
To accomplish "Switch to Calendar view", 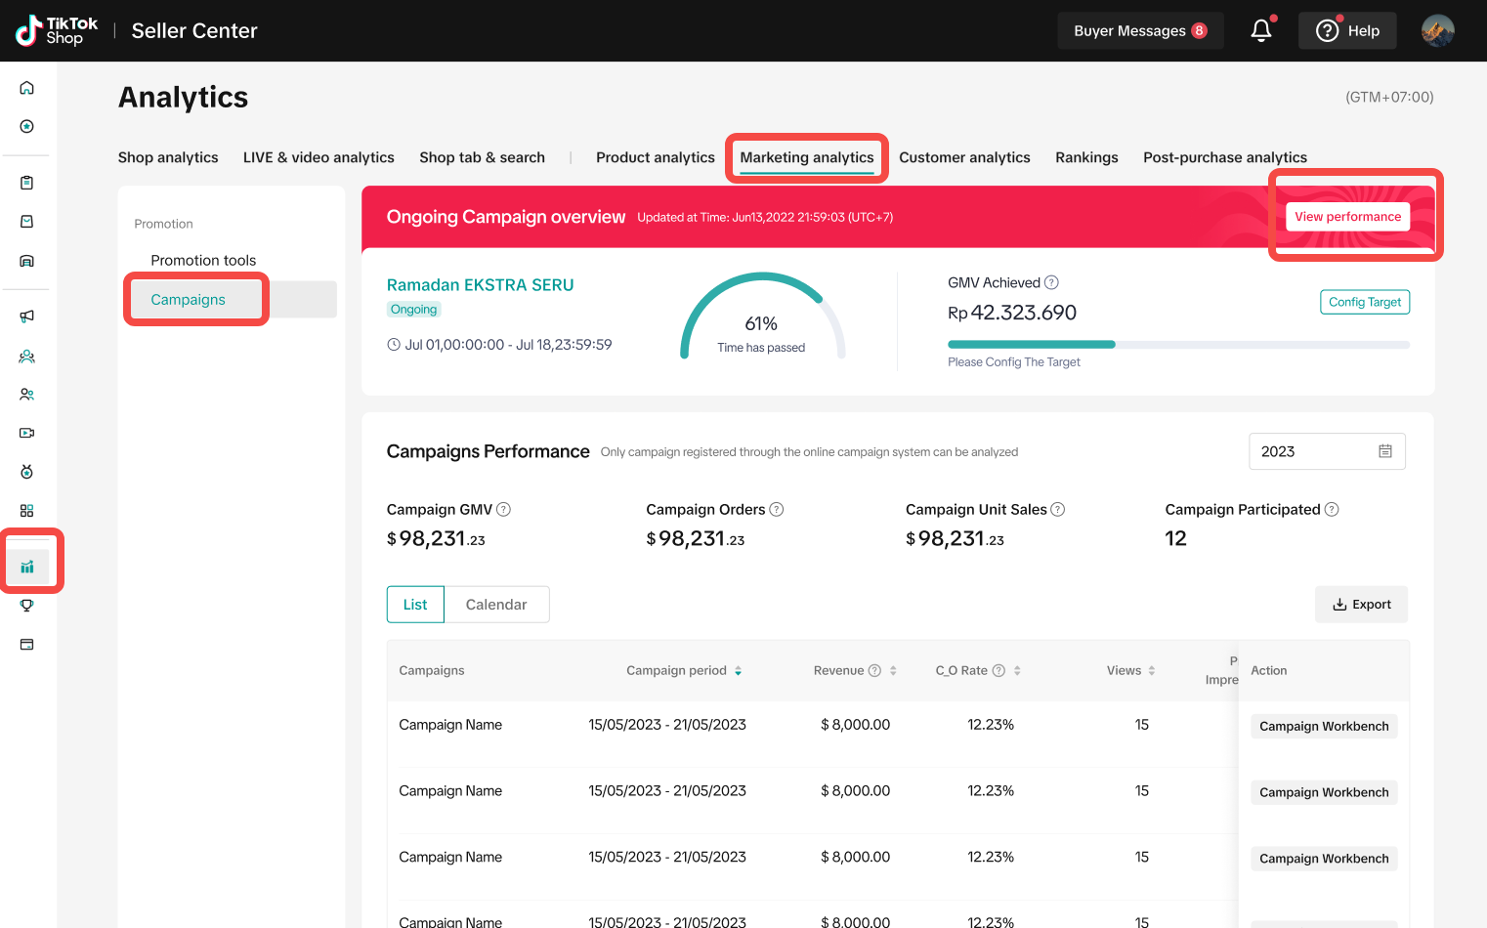I will point(496,605).
